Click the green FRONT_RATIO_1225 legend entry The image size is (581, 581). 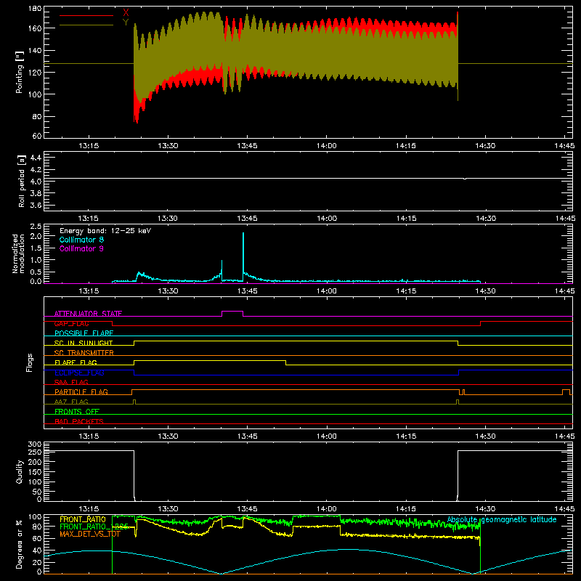[x=94, y=527]
